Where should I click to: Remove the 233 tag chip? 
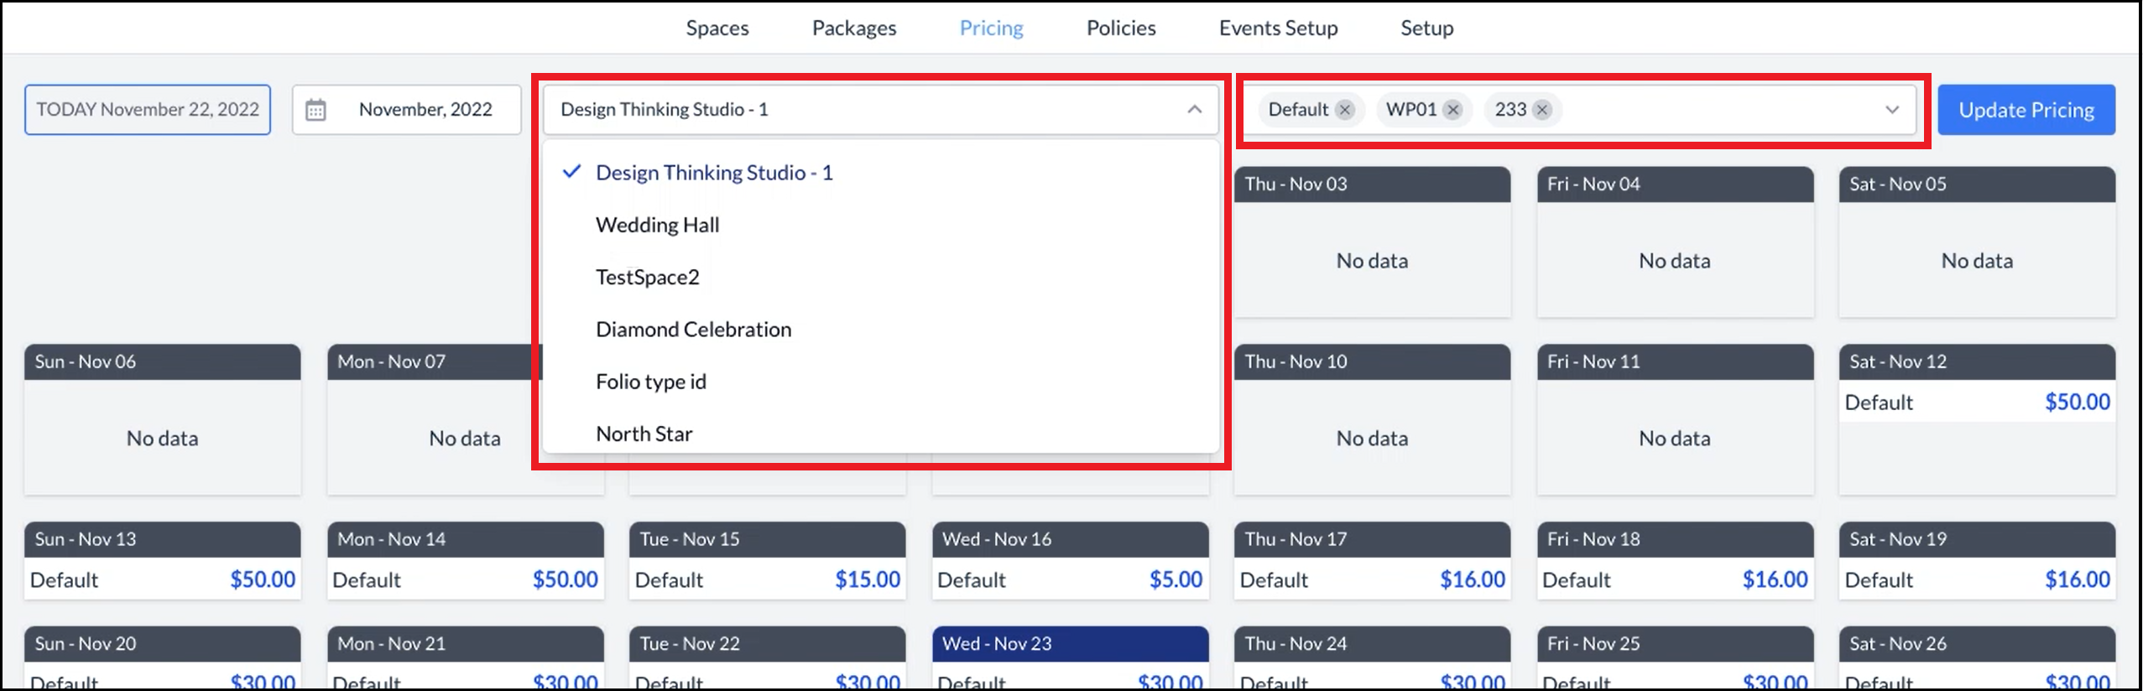coord(1542,110)
